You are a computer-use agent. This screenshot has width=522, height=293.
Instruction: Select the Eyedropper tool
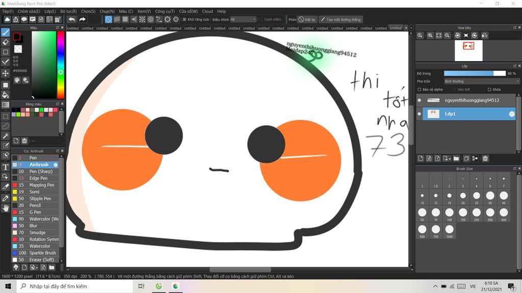5,198
